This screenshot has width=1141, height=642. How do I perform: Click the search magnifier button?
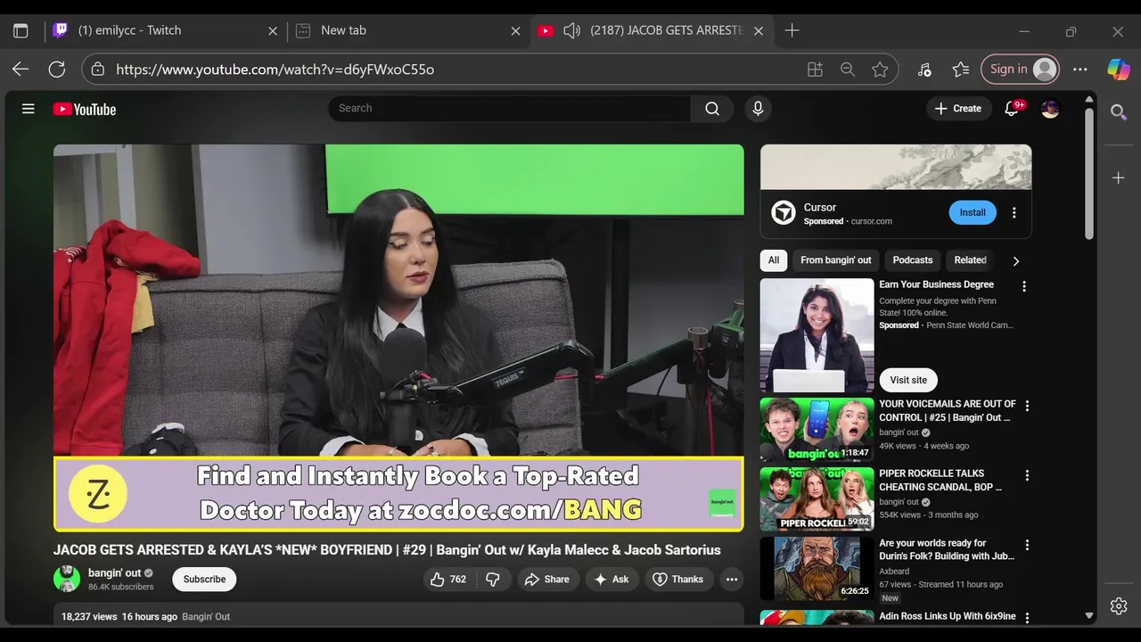[712, 109]
